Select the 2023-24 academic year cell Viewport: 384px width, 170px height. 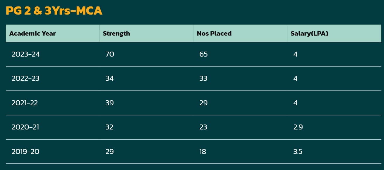[x=26, y=54]
